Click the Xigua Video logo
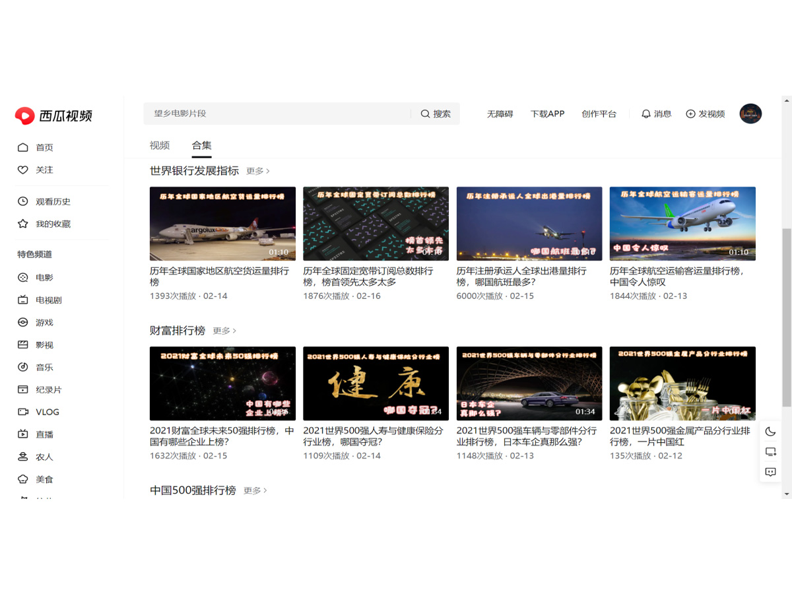Screen dimensions: 792x594 pos(53,115)
